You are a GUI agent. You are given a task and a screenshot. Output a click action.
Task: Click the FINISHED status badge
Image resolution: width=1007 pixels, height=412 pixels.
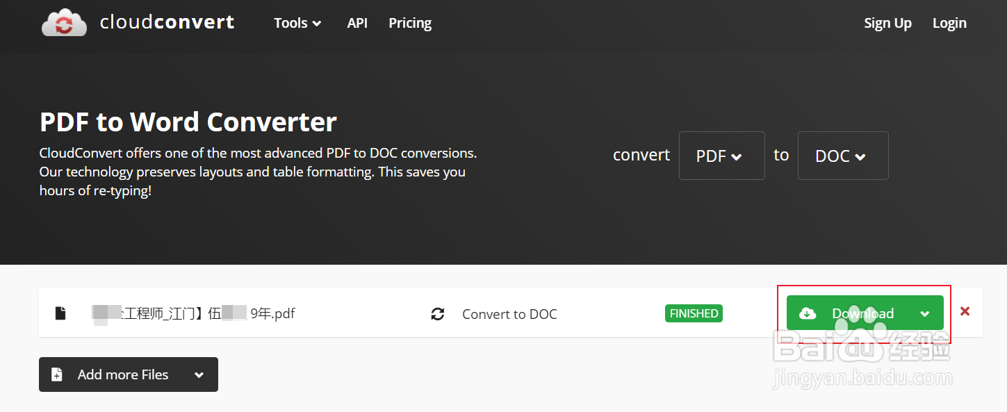click(x=694, y=313)
